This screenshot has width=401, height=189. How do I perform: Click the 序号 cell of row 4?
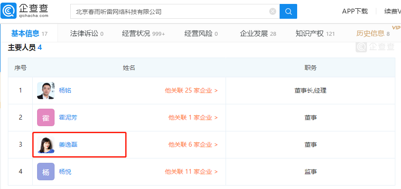(20, 172)
